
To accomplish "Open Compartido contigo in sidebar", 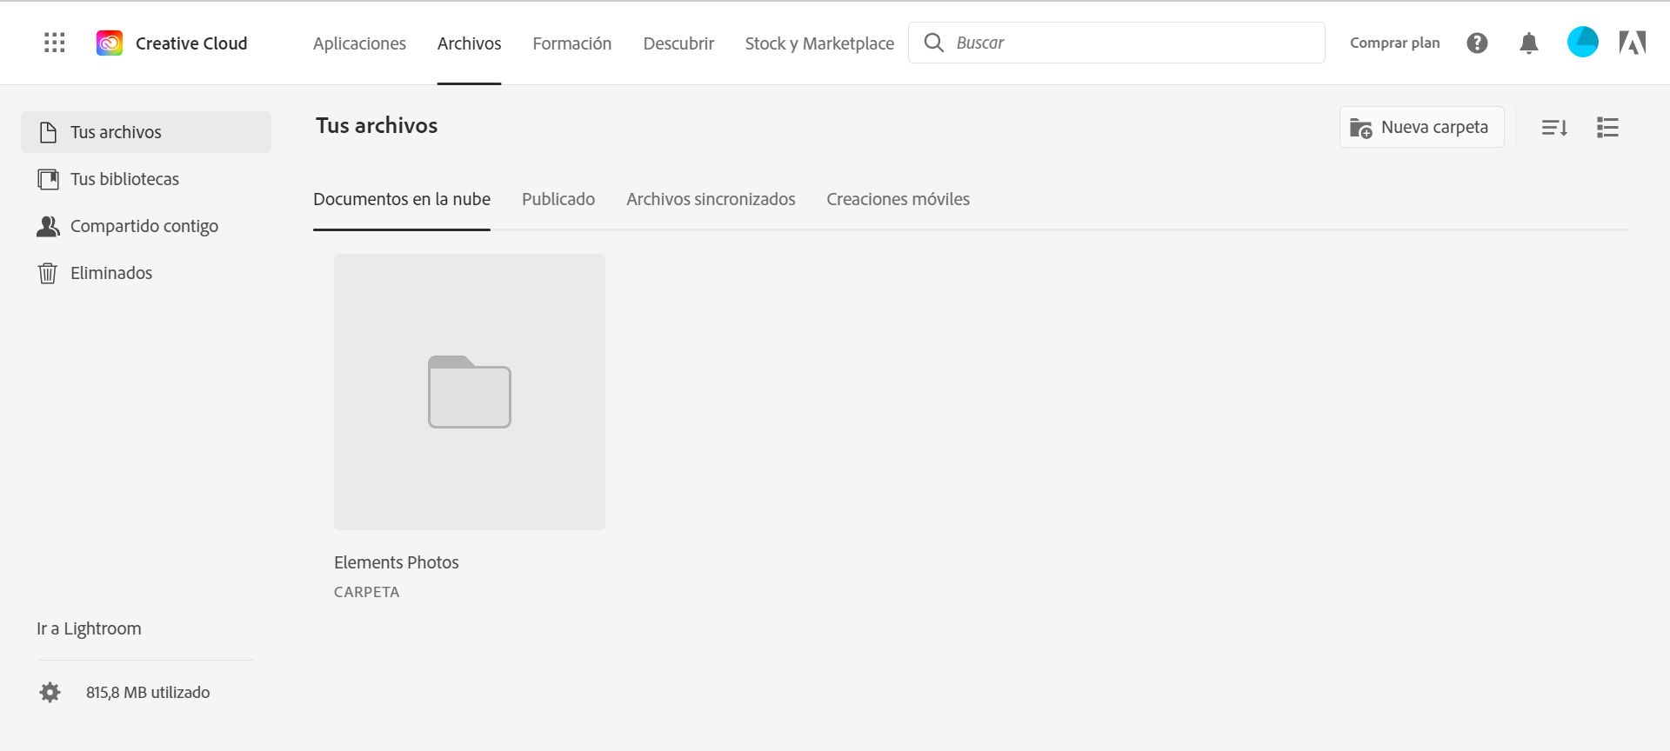I will [146, 226].
